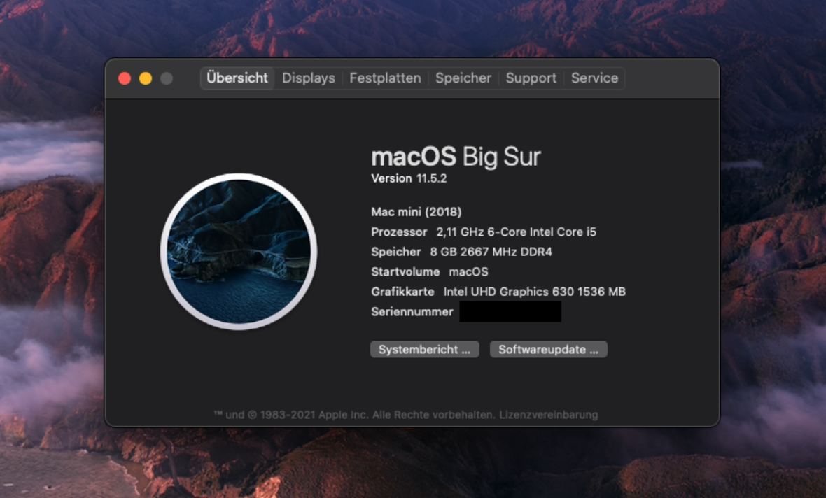Click the Prozessor label
Screen dimensions: 826x498
coord(399,232)
